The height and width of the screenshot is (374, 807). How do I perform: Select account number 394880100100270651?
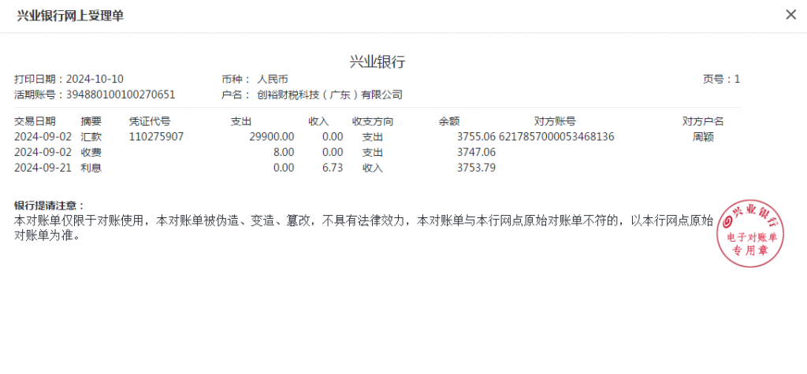pyautogui.click(x=121, y=94)
